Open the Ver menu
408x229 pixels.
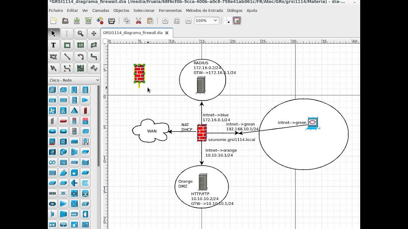[85, 10]
